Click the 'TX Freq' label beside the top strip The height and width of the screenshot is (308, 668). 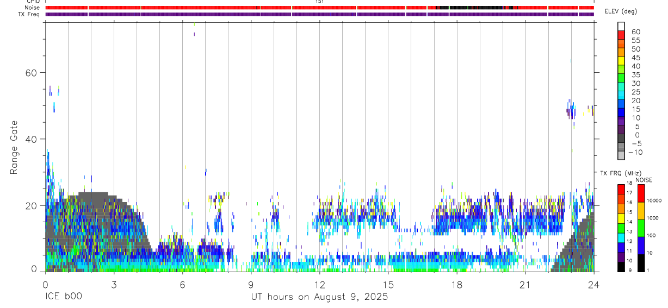pos(29,14)
